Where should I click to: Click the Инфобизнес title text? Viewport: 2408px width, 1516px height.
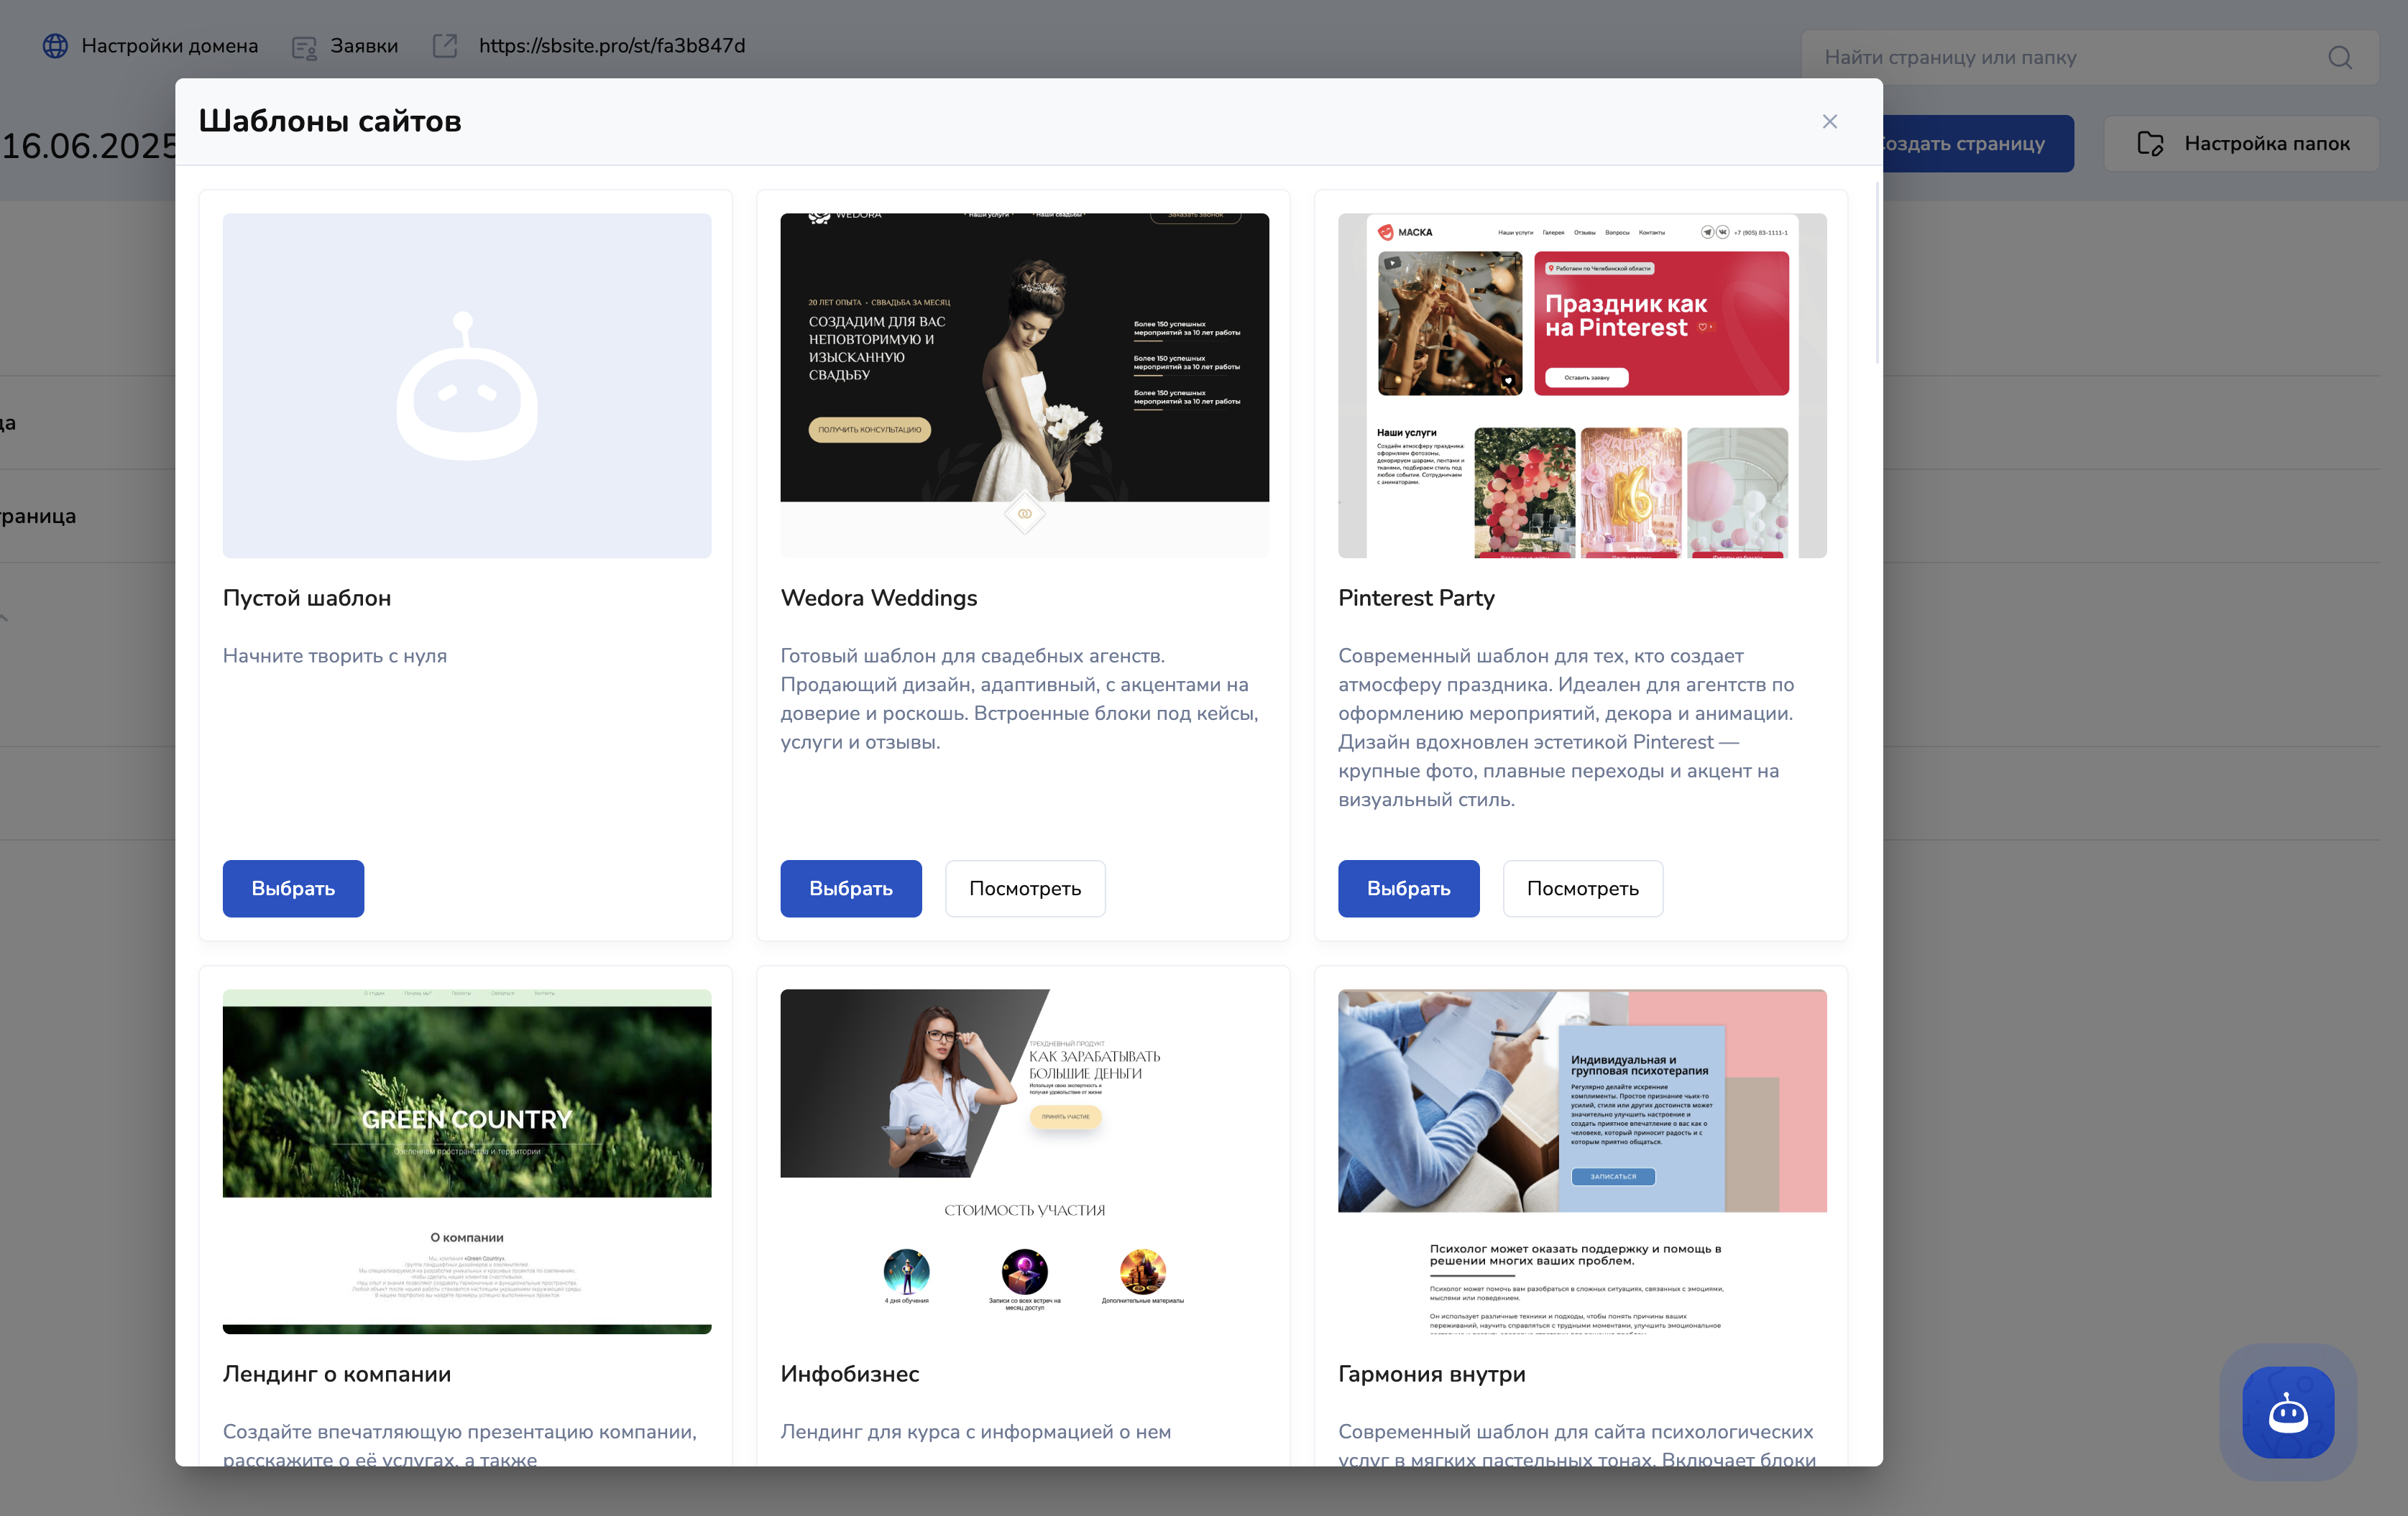850,1374
